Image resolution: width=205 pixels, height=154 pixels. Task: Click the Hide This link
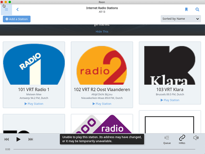click(102, 31)
